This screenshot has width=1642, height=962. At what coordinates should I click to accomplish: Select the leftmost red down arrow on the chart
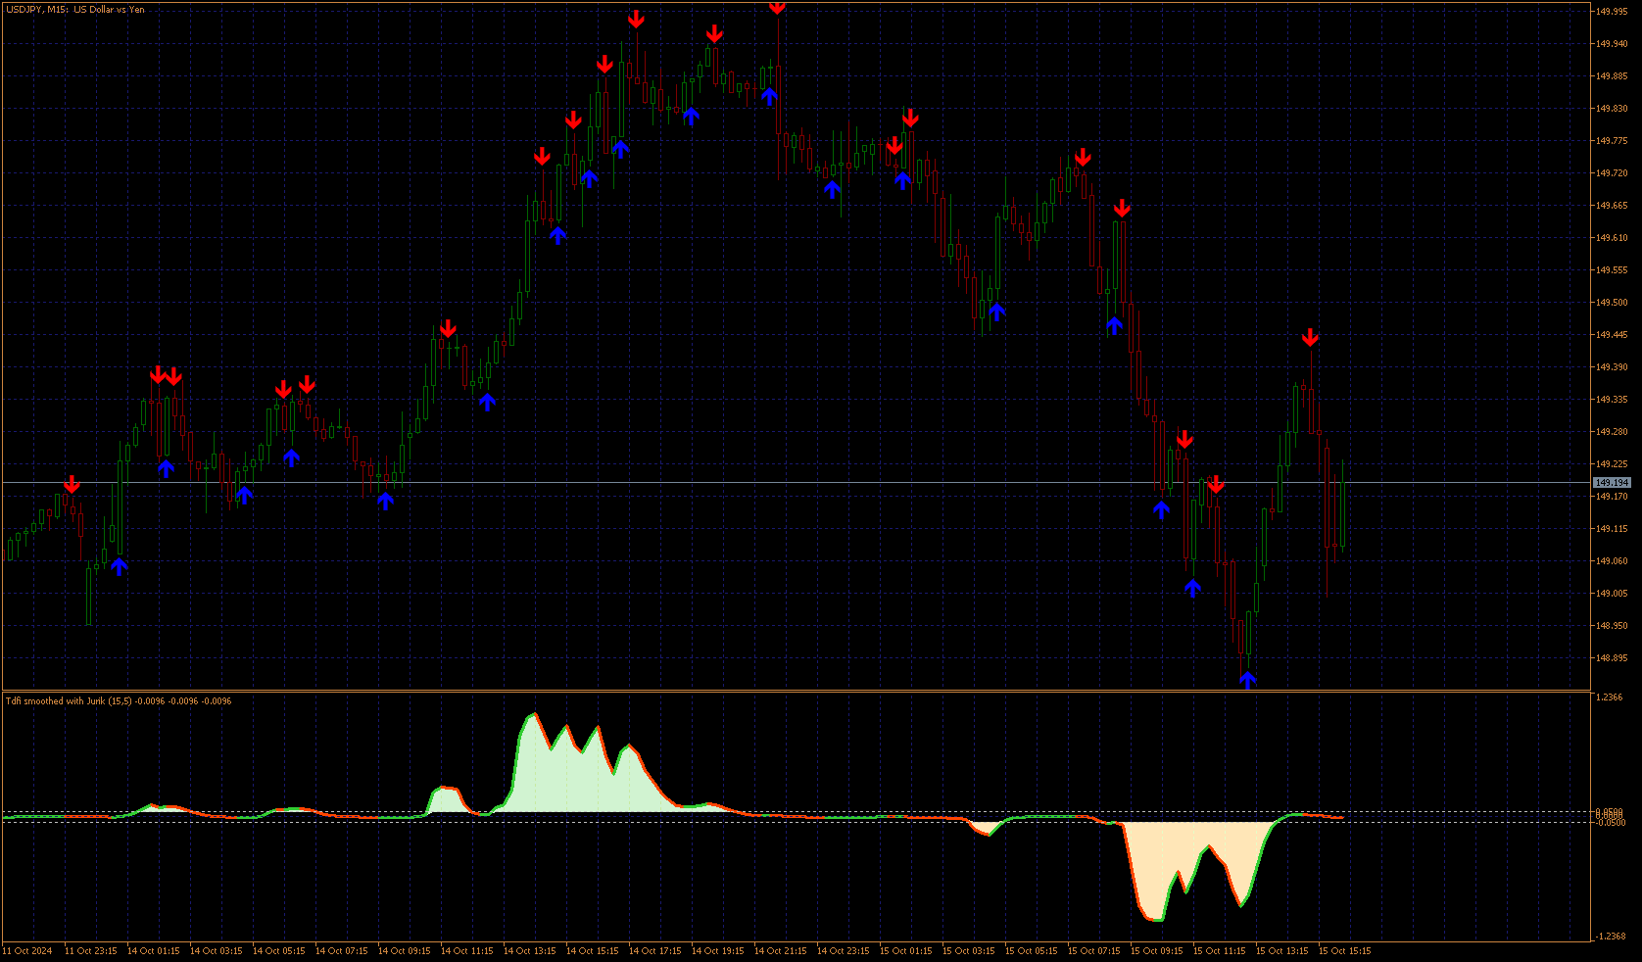72,485
